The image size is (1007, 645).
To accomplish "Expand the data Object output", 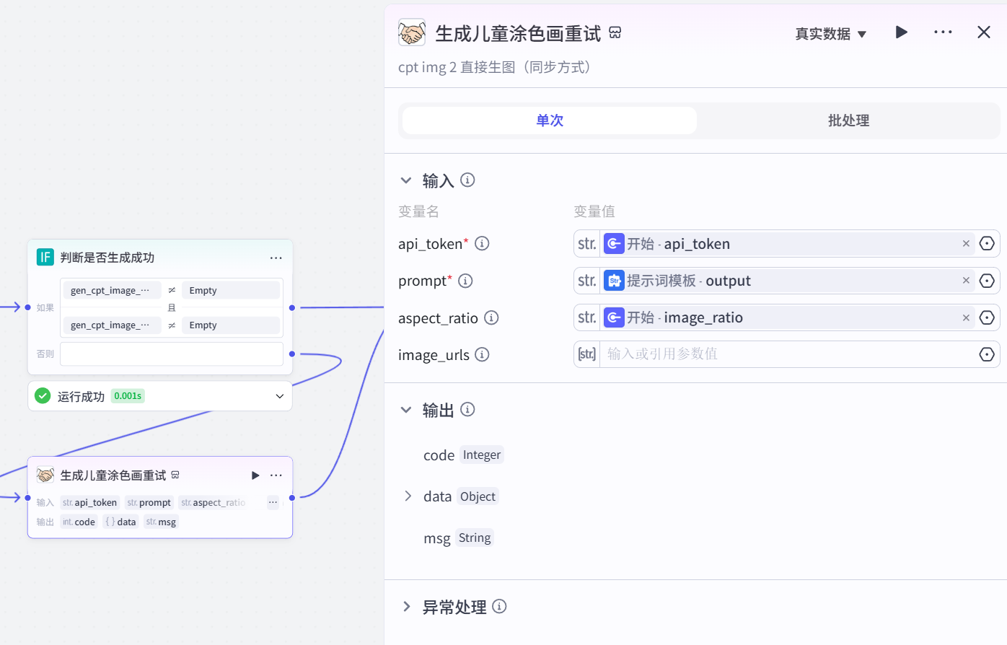I will tap(408, 496).
